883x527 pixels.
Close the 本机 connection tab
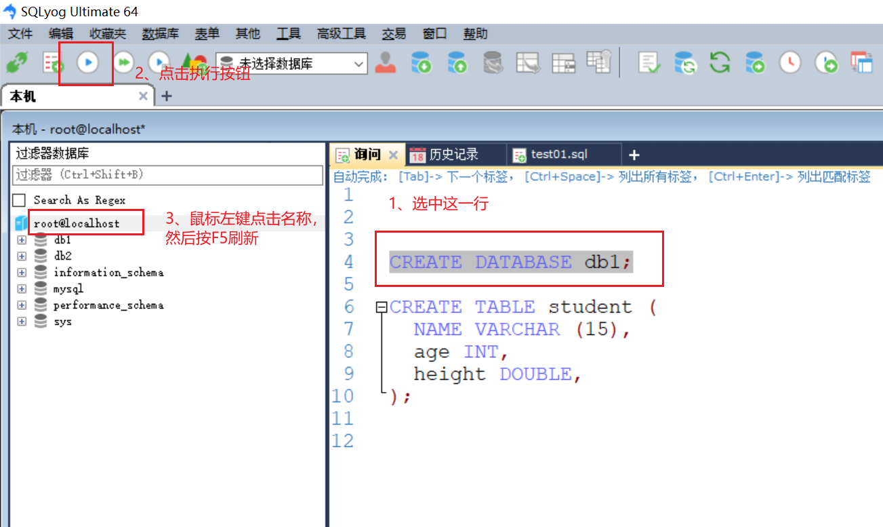click(143, 96)
